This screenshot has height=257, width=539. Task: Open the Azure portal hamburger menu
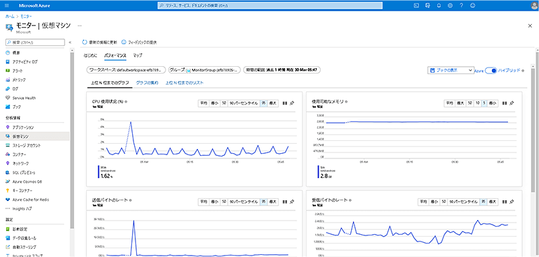click(x=7, y=5)
